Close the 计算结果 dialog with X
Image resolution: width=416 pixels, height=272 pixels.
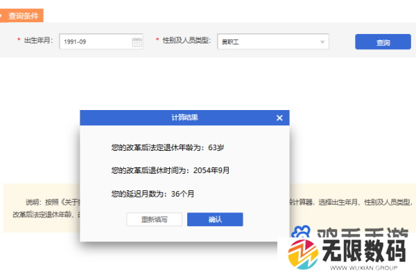click(279, 118)
